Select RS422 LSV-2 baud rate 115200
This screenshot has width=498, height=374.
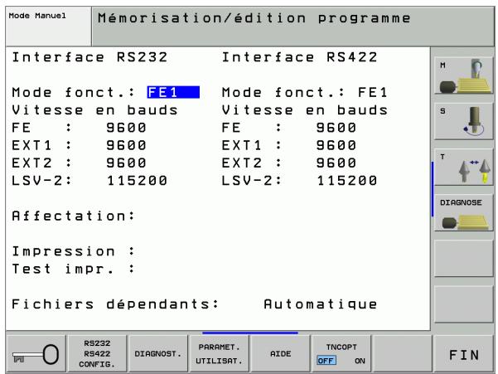pyautogui.click(x=347, y=181)
